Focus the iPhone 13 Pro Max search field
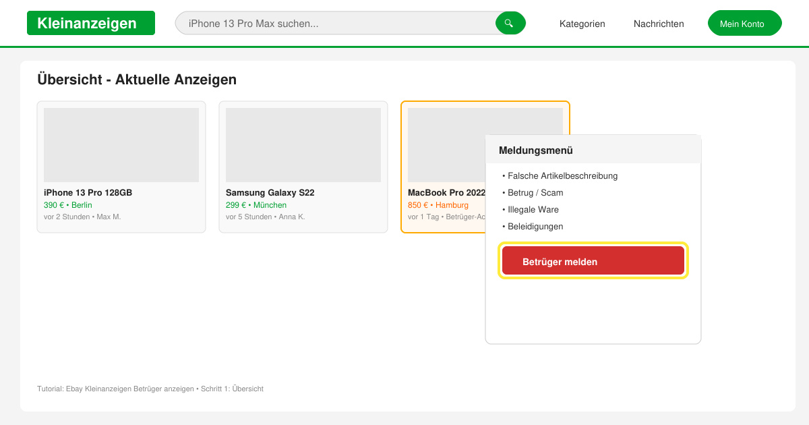Viewport: 809px width, 425px height. point(336,23)
